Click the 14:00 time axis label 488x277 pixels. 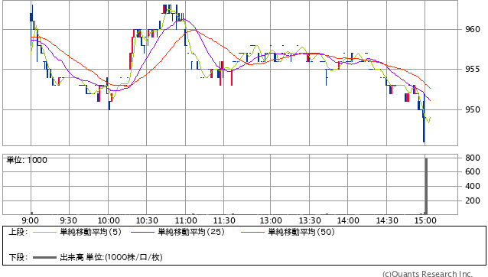tap(348, 220)
